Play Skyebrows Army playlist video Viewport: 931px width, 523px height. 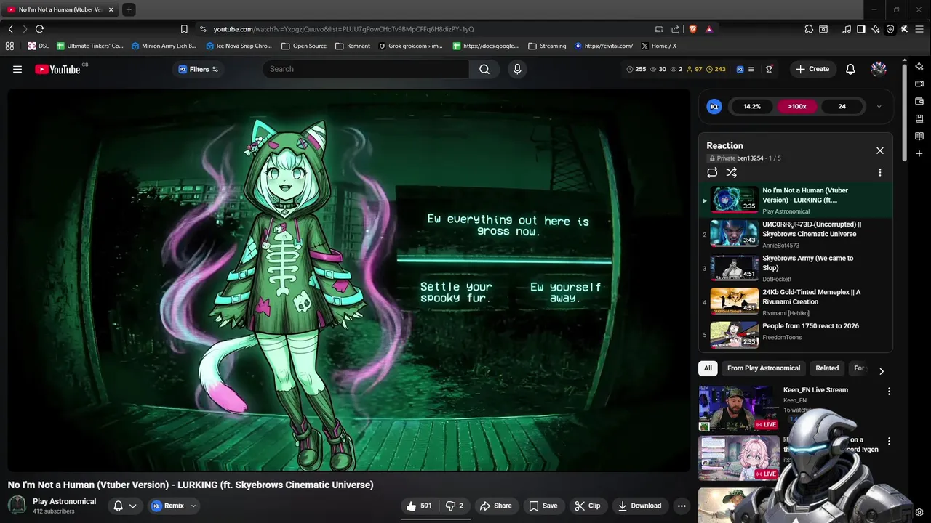tap(796, 268)
